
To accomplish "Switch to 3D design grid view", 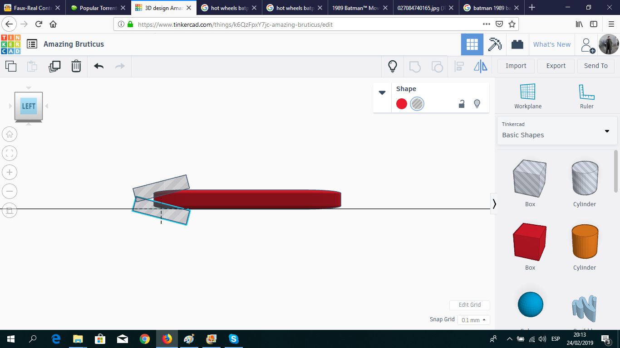I will tap(472, 44).
